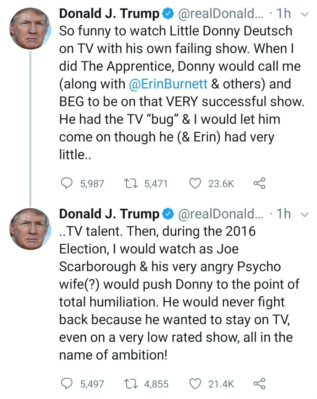The height and width of the screenshot is (399, 317).
Task: Retweet the first tweet with 5,471 retweets
Action: tap(129, 184)
